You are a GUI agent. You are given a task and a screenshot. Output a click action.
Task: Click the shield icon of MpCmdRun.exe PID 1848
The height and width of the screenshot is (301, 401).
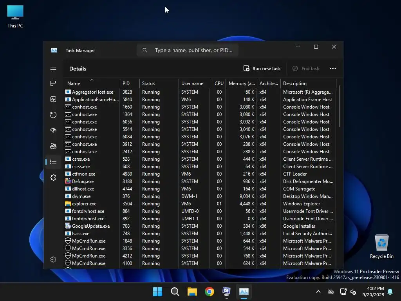click(x=68, y=241)
